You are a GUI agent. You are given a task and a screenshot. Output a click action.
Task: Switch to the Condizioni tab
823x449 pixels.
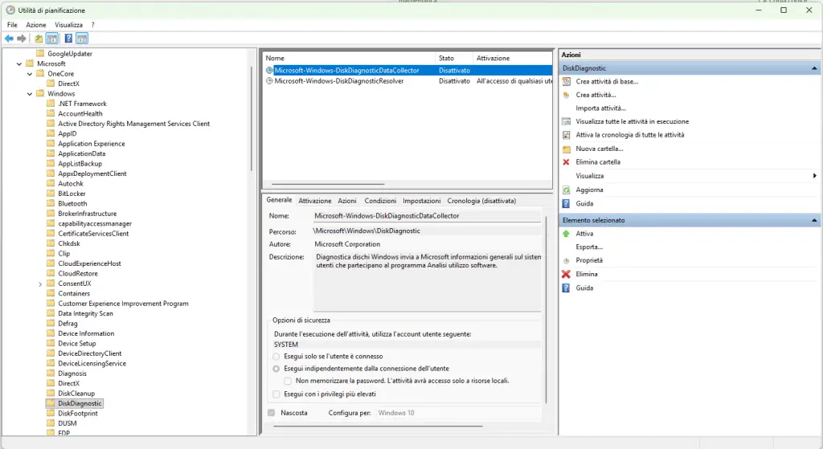coord(380,201)
